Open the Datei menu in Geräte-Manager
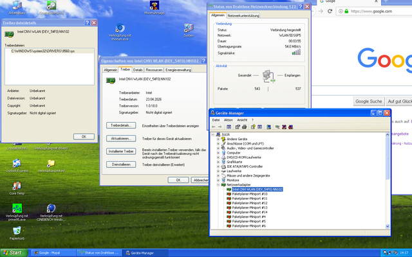This screenshot has width=412, height=257. (x=216, y=120)
